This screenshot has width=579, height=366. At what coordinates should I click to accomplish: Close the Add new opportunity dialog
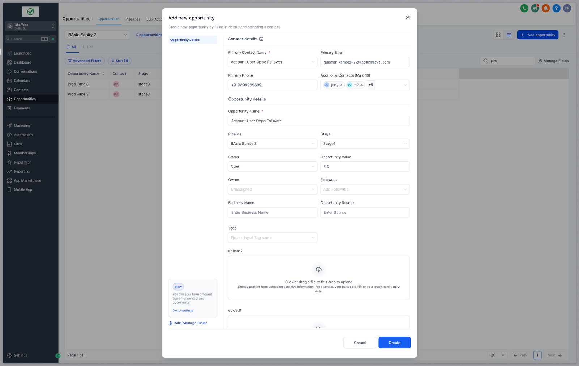[x=408, y=18]
